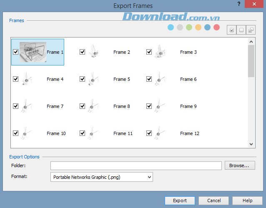Click the Frame 1 thumbnail image
The width and height of the screenshot is (266, 208).
click(x=33, y=52)
